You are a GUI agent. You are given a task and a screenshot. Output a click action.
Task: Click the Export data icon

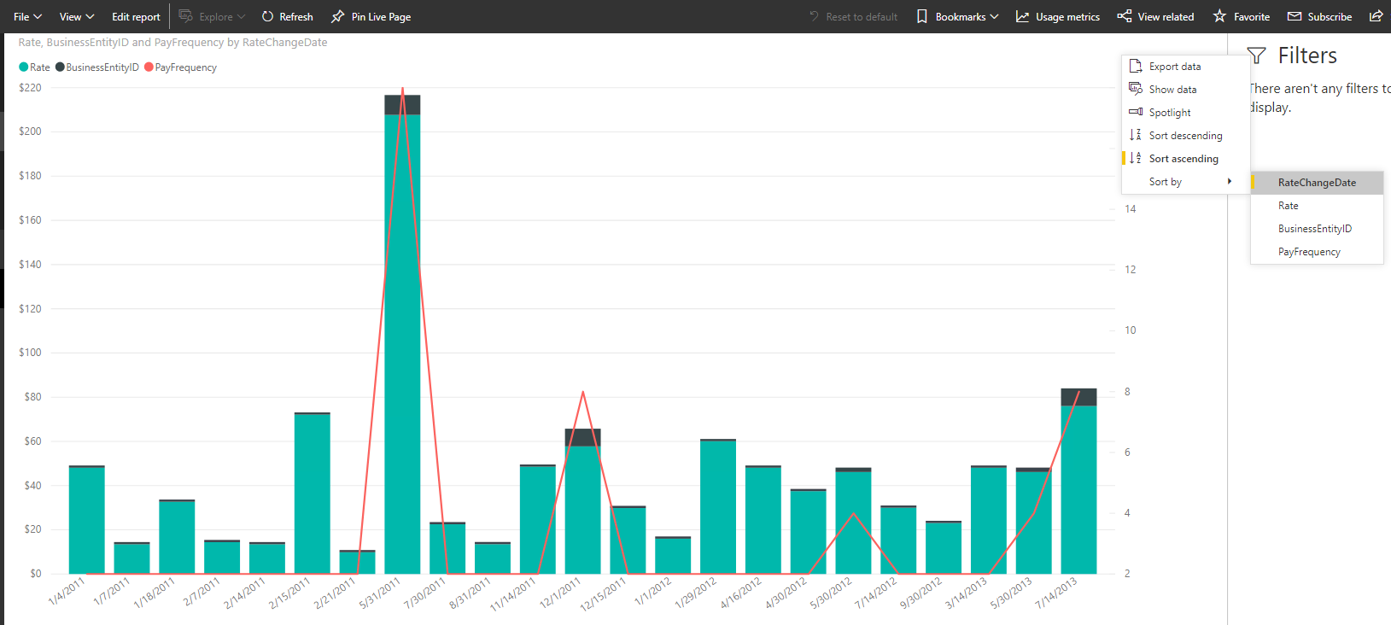1135,66
